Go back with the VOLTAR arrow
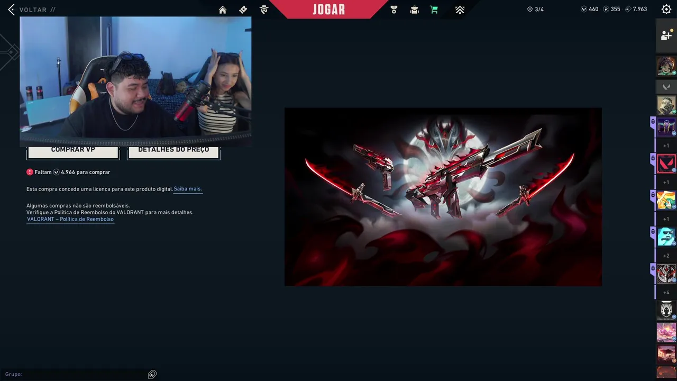The height and width of the screenshot is (381, 677). [x=11, y=10]
